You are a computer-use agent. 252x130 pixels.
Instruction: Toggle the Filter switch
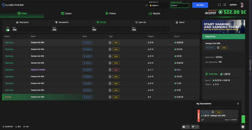8,30
